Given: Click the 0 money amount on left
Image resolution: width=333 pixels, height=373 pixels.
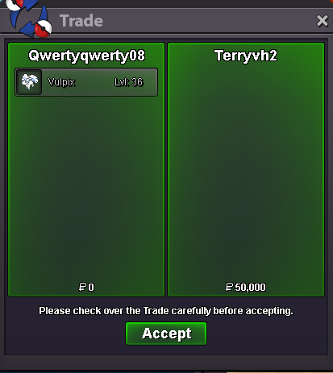Looking at the screenshot, I should pyautogui.click(x=91, y=288).
